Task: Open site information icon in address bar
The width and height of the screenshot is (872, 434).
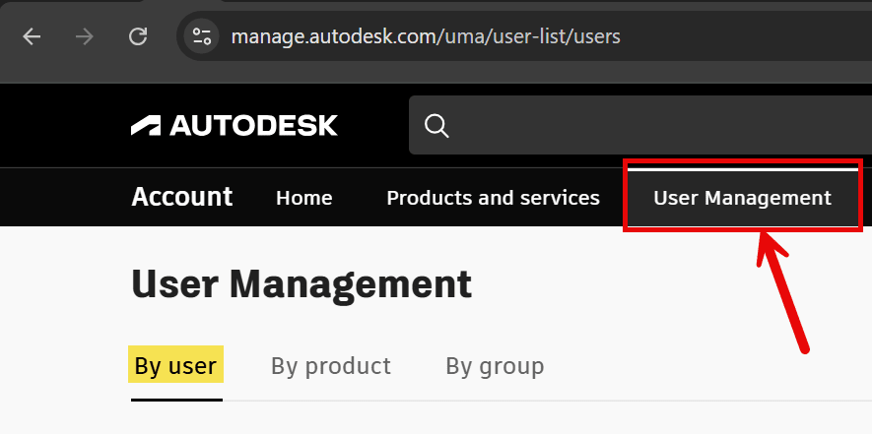Action: 201,36
